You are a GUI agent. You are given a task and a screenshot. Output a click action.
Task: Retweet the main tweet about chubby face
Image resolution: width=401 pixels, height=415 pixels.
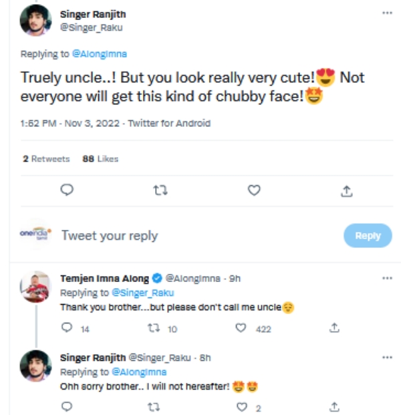click(160, 191)
